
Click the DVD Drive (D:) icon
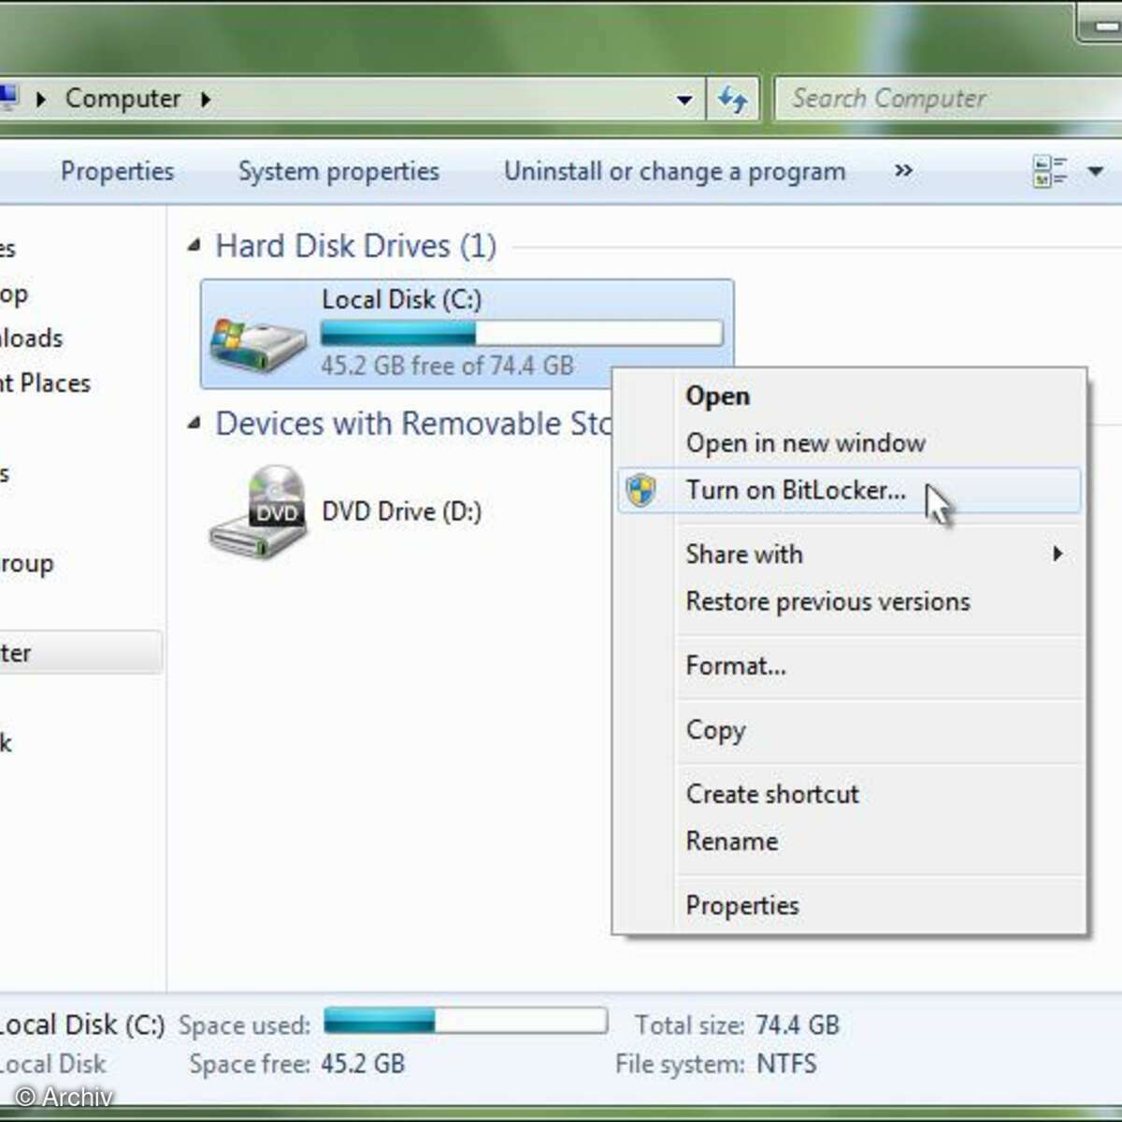pyautogui.click(x=259, y=512)
